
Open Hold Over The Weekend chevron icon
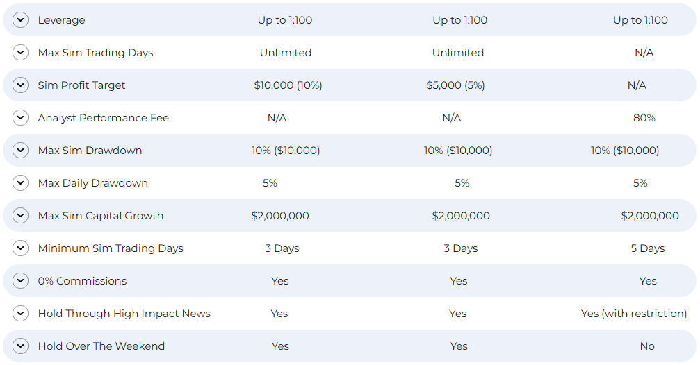pyautogui.click(x=21, y=346)
